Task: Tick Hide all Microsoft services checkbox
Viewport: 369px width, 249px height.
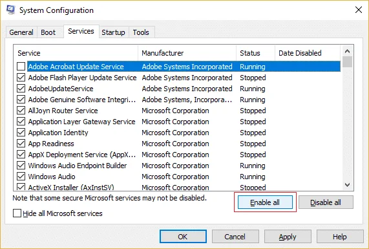Action: [17, 213]
